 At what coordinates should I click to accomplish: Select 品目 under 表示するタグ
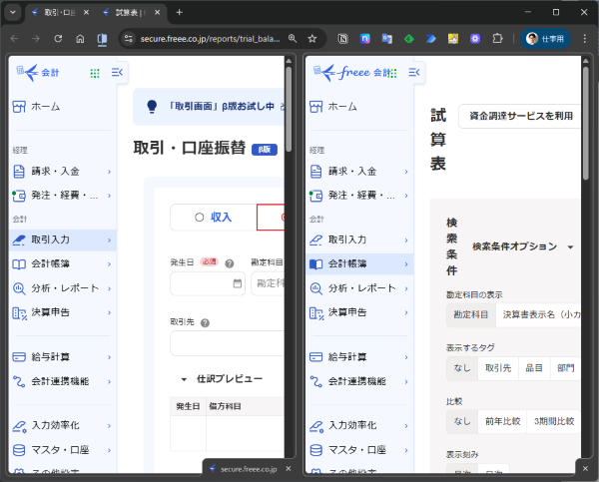(534, 367)
